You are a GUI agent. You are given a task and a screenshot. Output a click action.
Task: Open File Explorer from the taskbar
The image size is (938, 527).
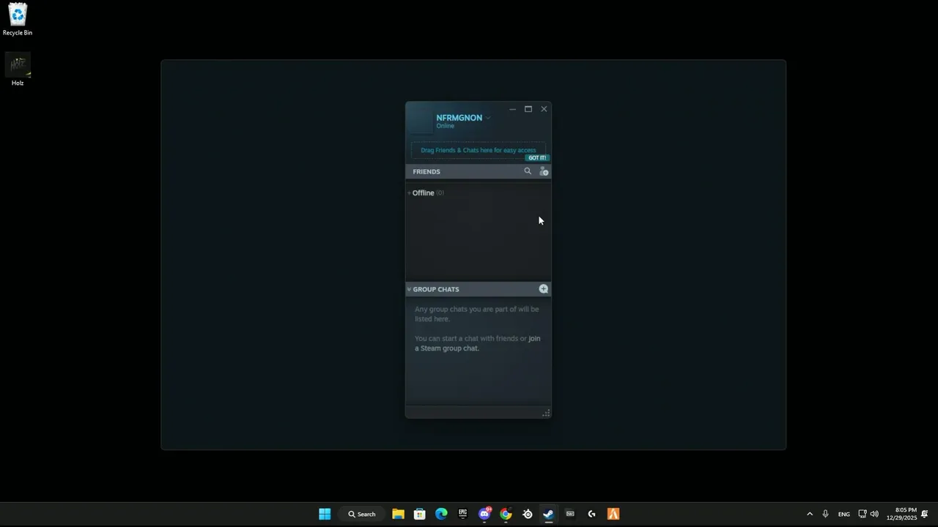[x=398, y=514]
